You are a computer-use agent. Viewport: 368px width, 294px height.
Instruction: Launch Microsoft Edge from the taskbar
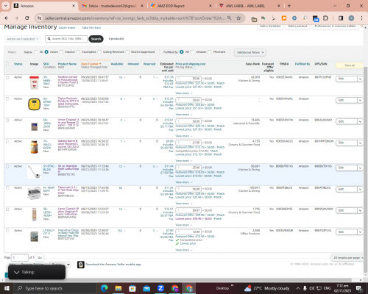pos(105,288)
